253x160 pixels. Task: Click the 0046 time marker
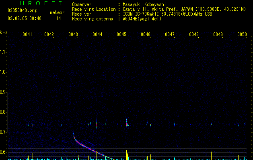pyautogui.click(x=146, y=34)
